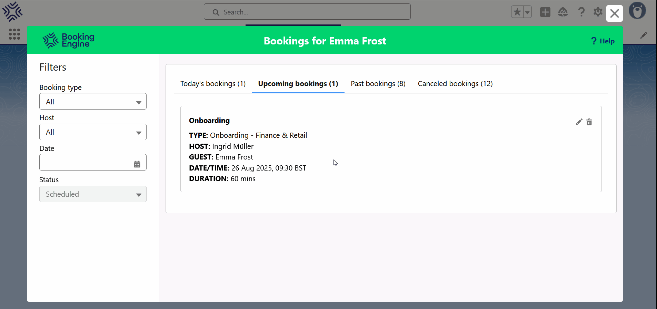Open the calendar picker in Date field
Image resolution: width=657 pixels, height=309 pixels.
[x=137, y=164]
